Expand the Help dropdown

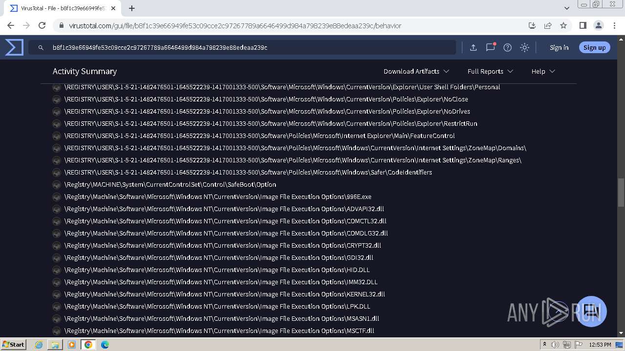point(543,71)
